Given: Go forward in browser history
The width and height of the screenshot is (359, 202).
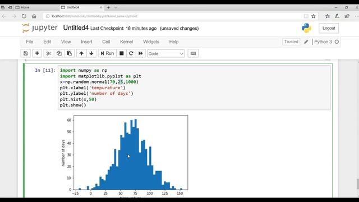Looking at the screenshot, I should point(14,16).
